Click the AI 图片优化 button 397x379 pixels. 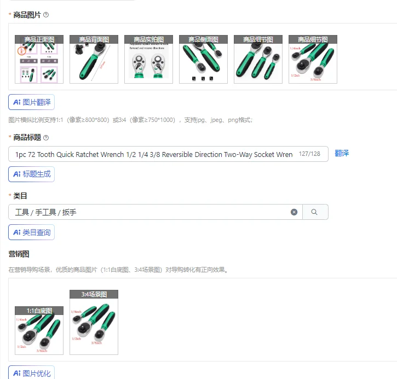pos(31,373)
